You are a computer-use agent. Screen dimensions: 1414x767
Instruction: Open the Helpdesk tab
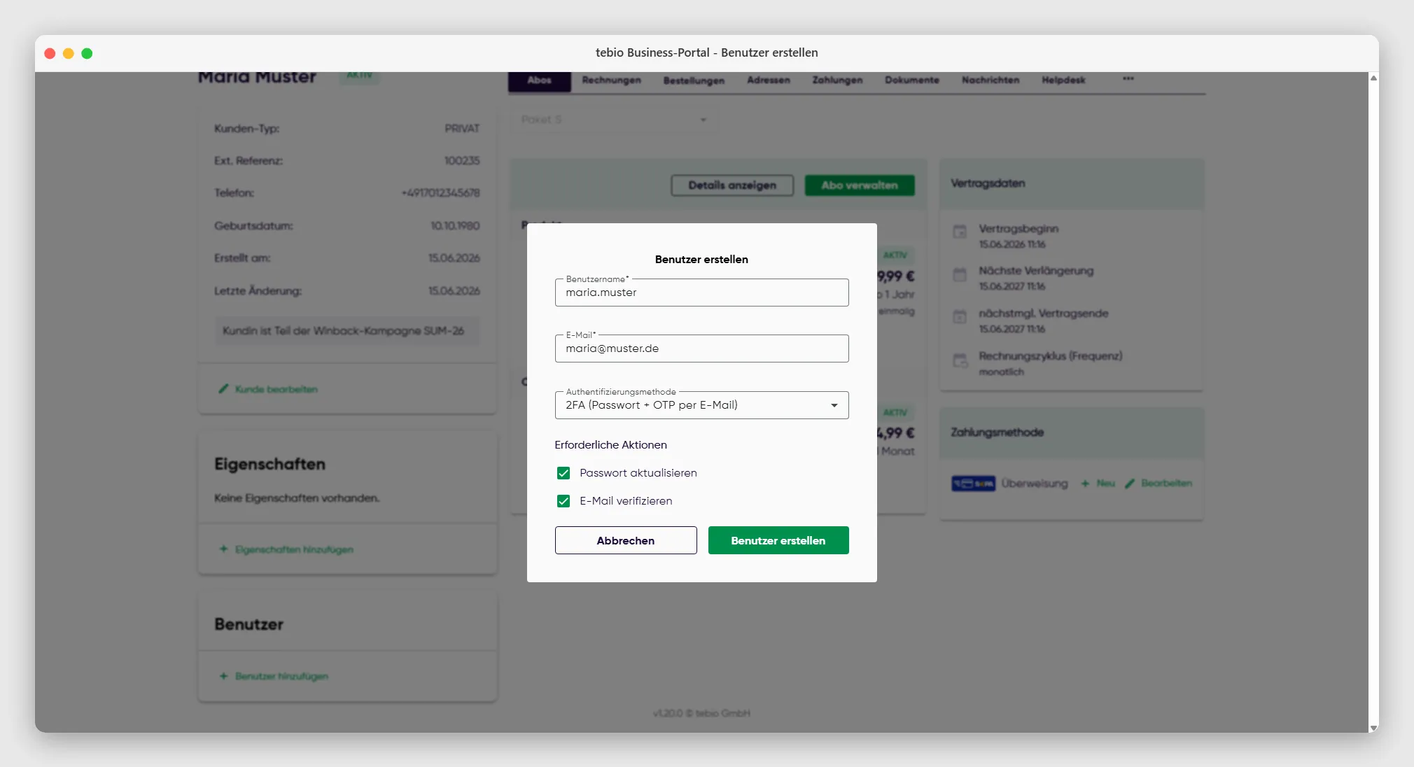pyautogui.click(x=1063, y=80)
